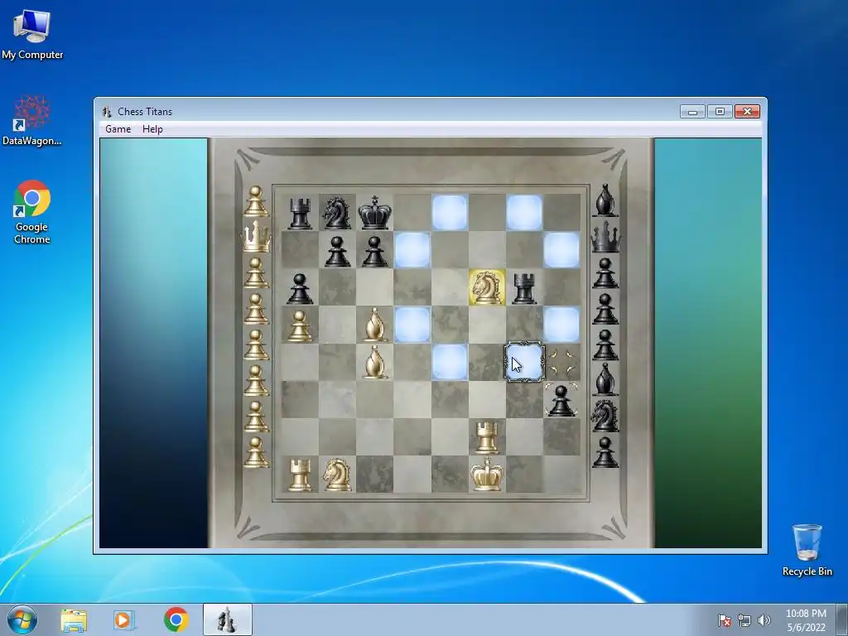Click the Chess Titans taskbar button
848x636 pixels.
[x=227, y=619]
